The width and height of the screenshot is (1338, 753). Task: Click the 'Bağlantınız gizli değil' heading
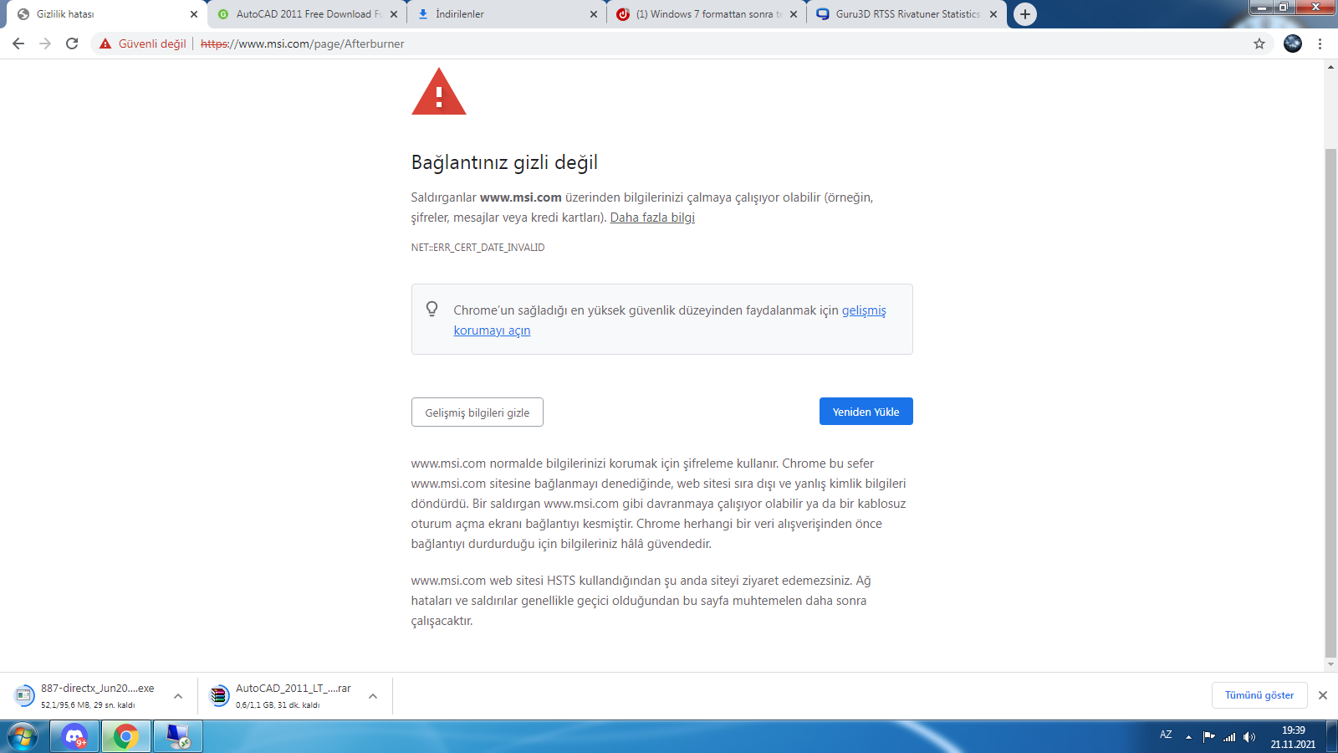coord(504,162)
